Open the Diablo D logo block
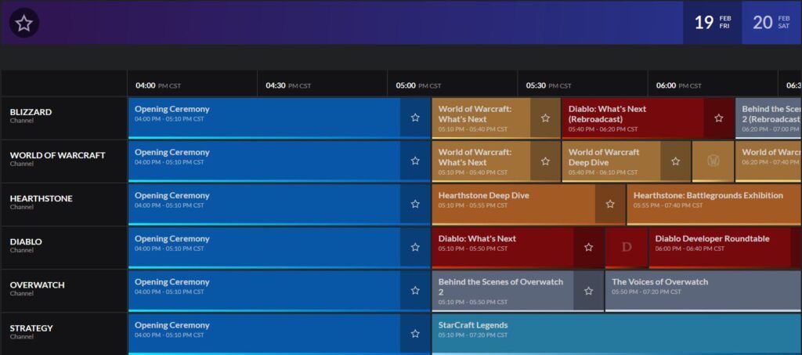Screen dimensions: 802x355 click(627, 248)
